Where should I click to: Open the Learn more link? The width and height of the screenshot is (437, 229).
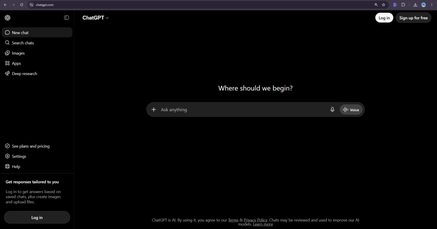point(263,224)
